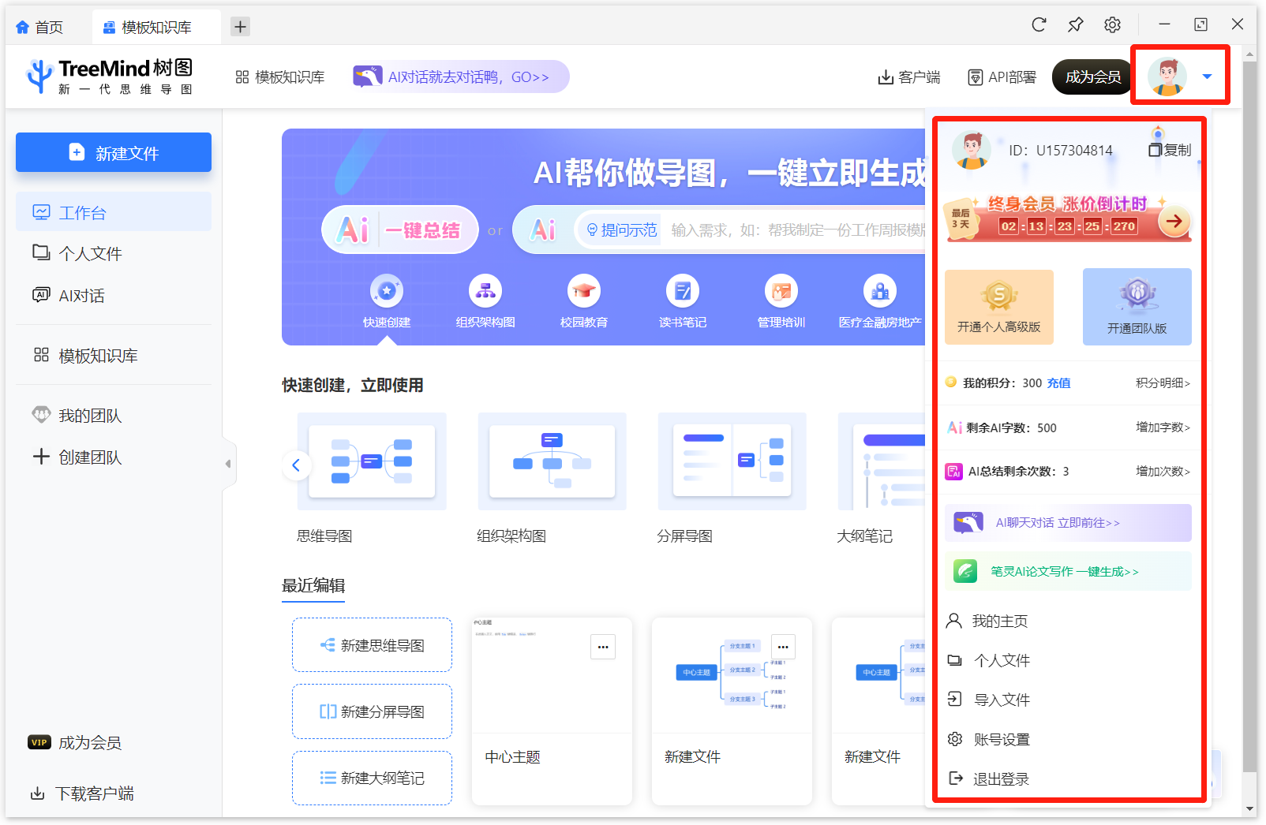Click the AI对话就去对话鸭 GO banner
This screenshot has width=1266, height=825.
point(461,77)
